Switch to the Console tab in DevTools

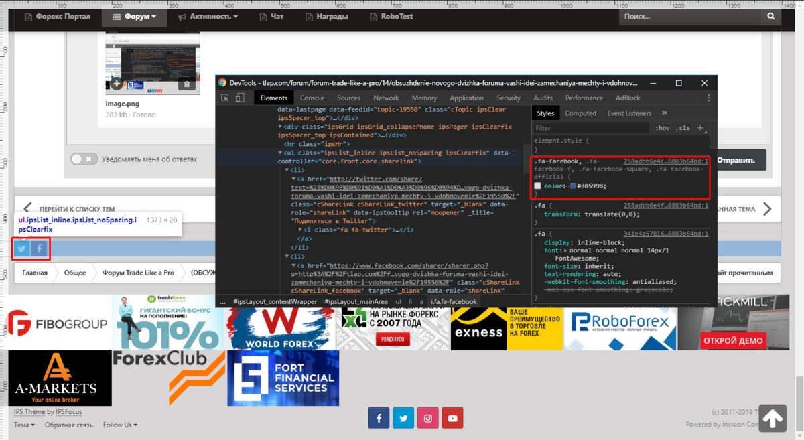click(x=312, y=98)
